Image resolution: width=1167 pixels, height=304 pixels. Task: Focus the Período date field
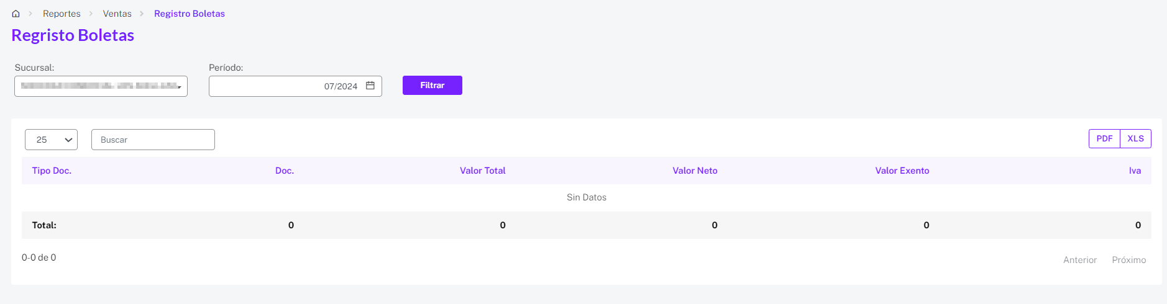[x=295, y=86]
